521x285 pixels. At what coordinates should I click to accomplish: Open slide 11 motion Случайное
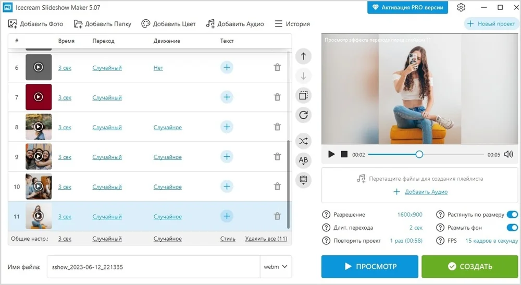[167, 217]
